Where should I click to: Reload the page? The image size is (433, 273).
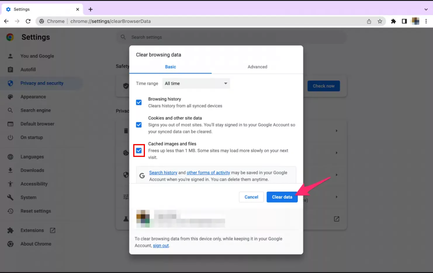[28, 21]
